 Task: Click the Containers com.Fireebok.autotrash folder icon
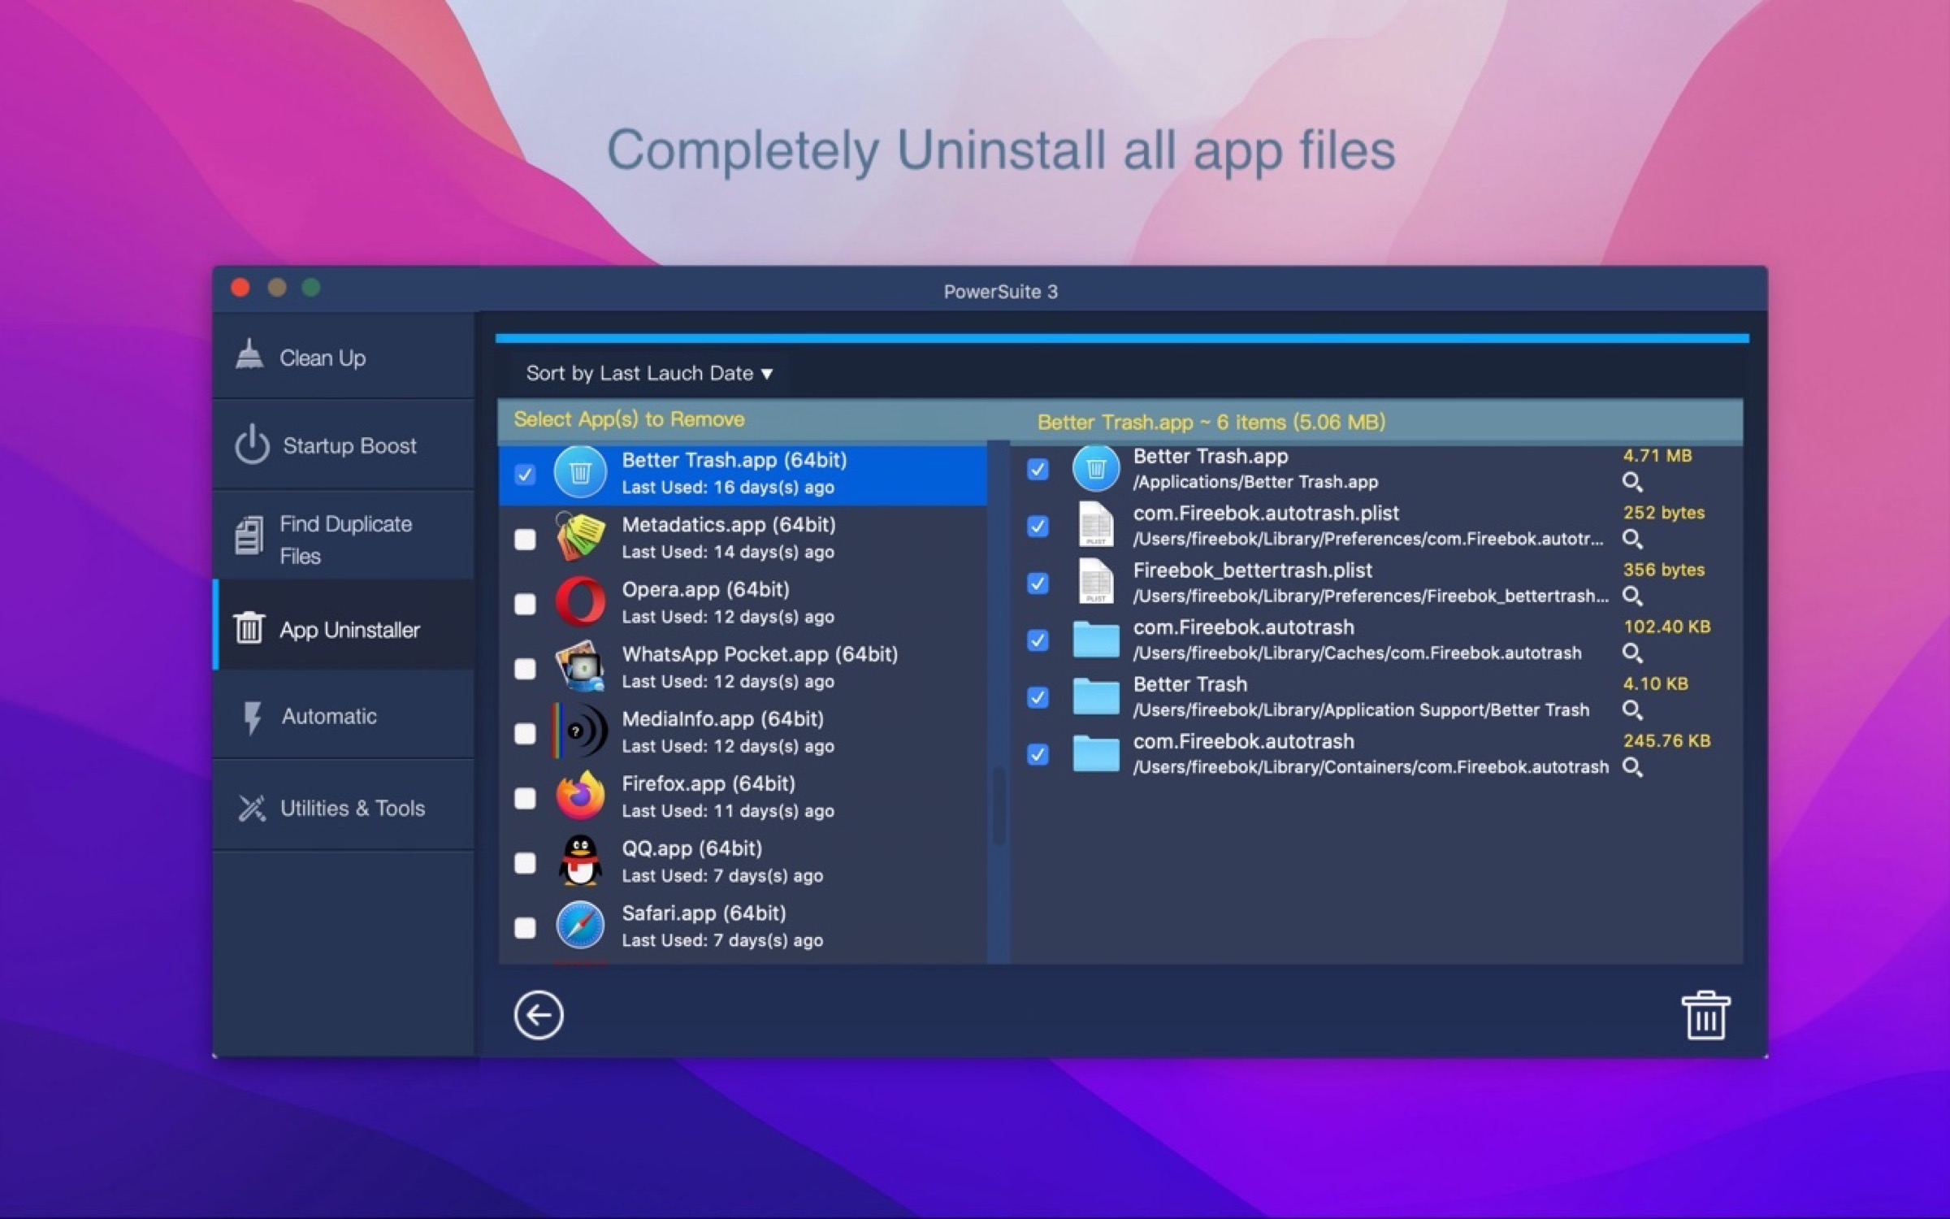1096,753
